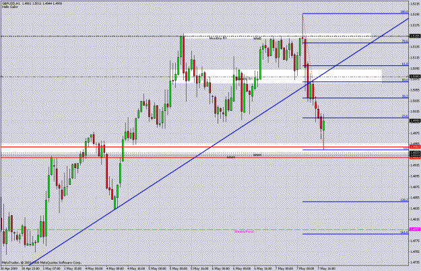The width and height of the screenshot is (421, 271).
Task: Select the Fibonacci 76.4 level label
Action: pos(405,41)
